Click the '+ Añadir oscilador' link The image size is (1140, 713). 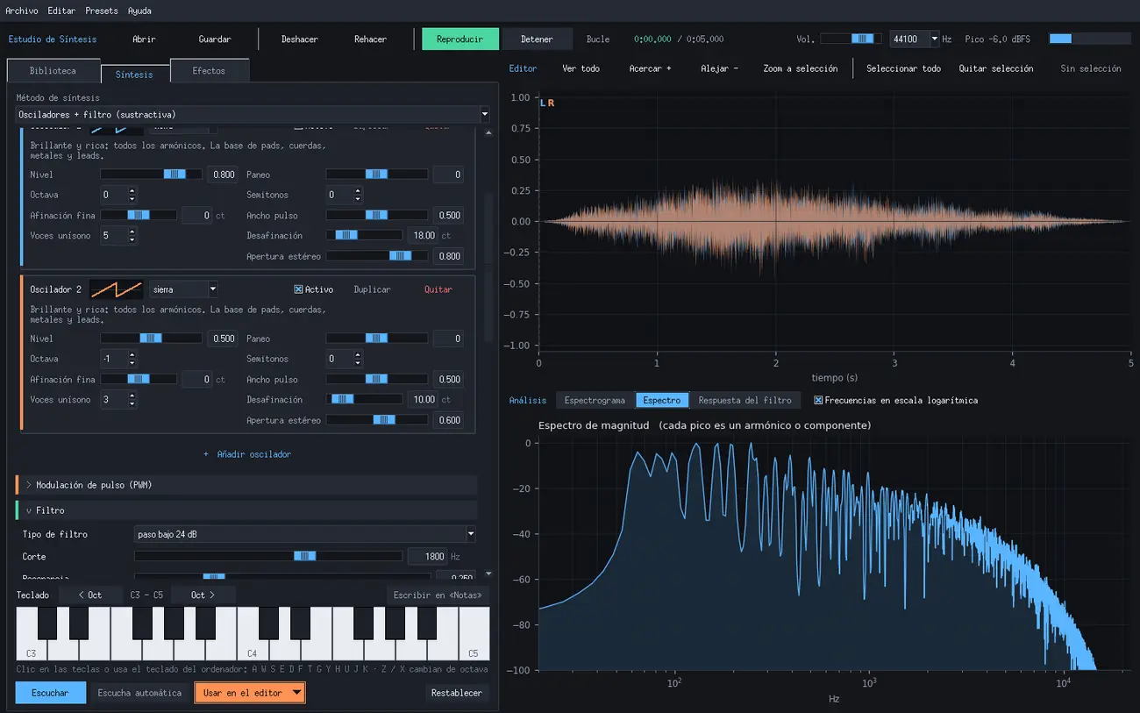pos(247,454)
